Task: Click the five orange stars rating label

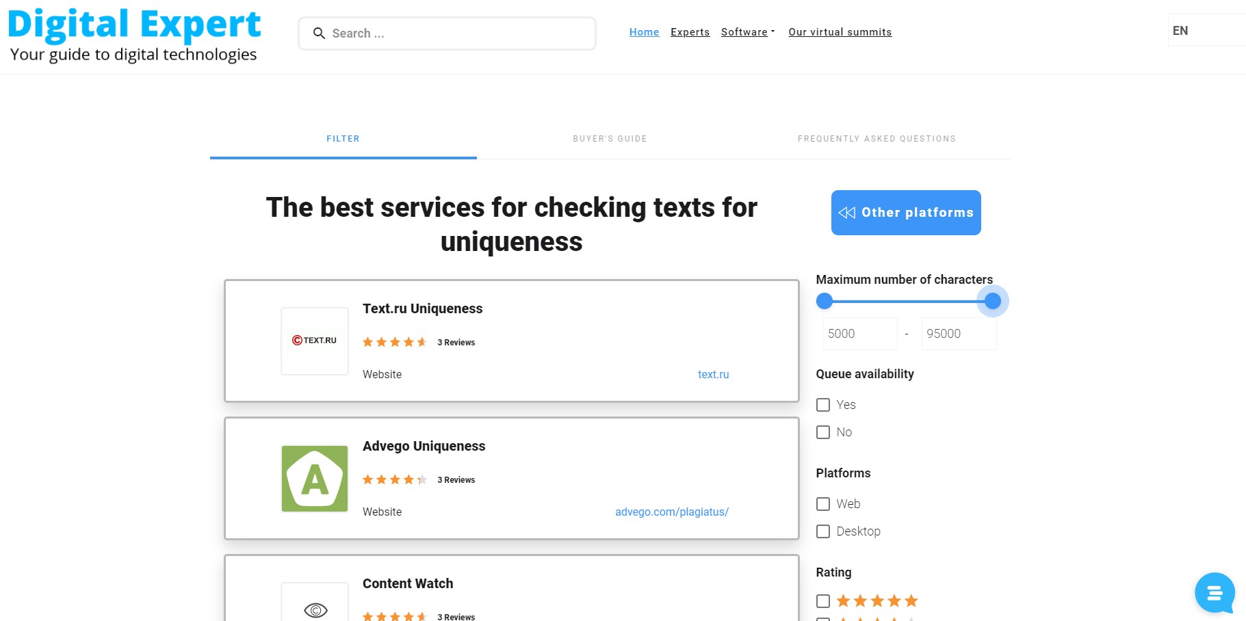Action: pos(877,601)
